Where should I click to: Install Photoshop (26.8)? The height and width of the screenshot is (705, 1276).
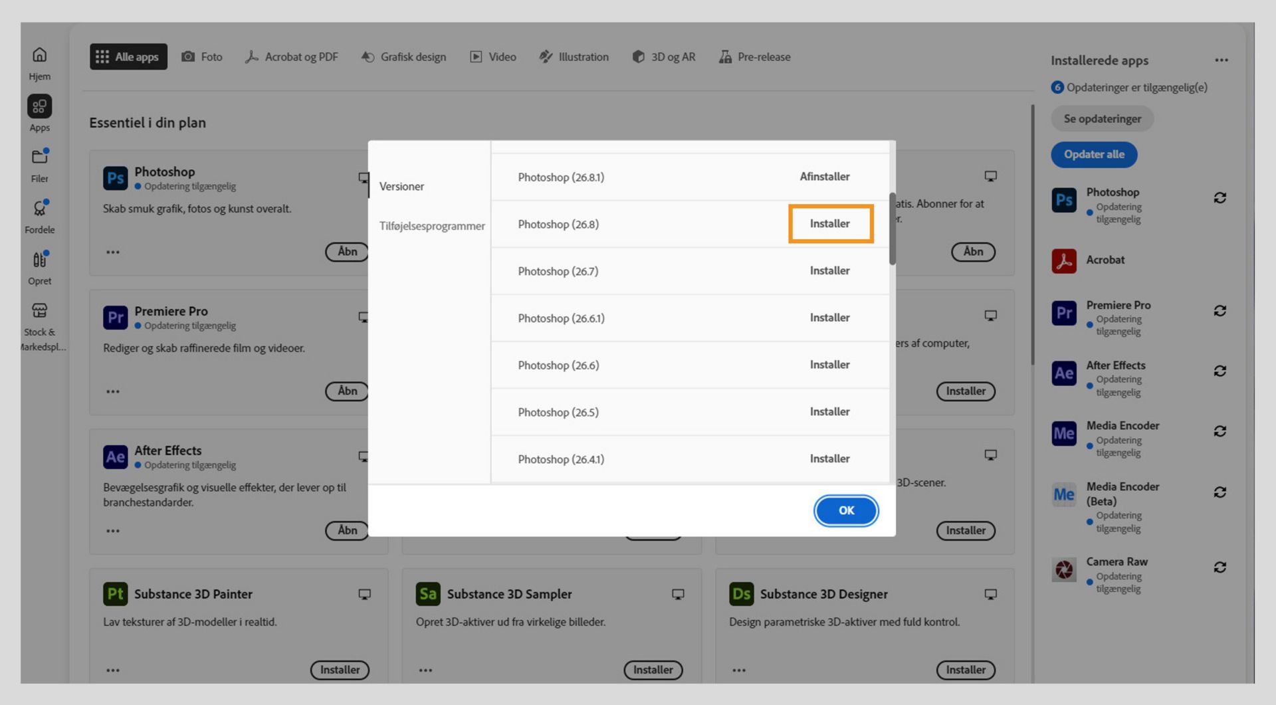830,224
